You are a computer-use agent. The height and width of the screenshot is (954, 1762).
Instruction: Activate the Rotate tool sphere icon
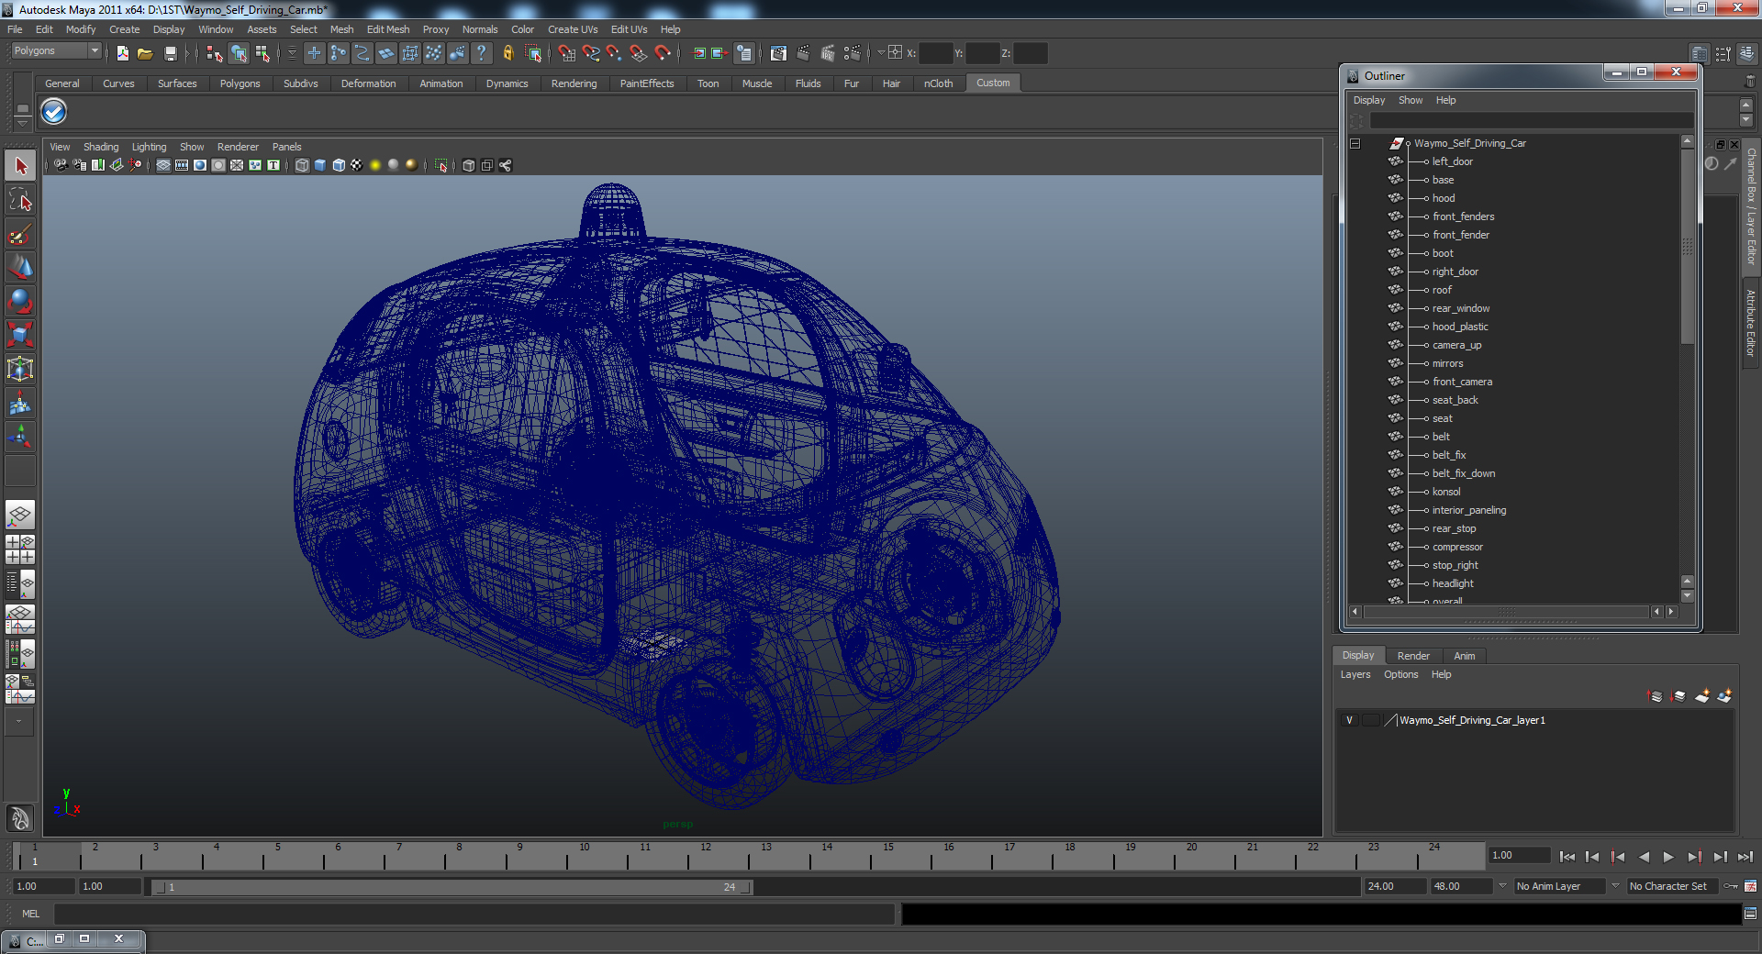tap(20, 302)
